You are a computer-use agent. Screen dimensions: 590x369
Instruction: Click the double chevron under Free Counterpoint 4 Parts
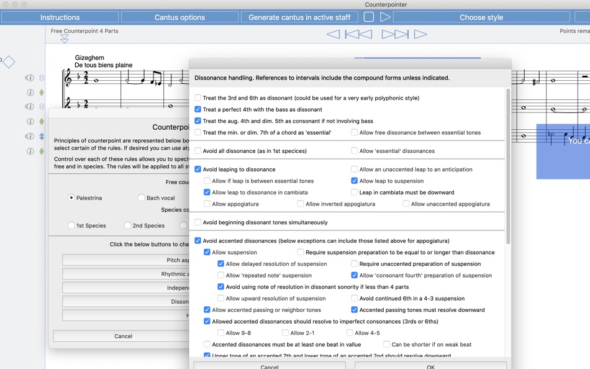pyautogui.click(x=64, y=38)
